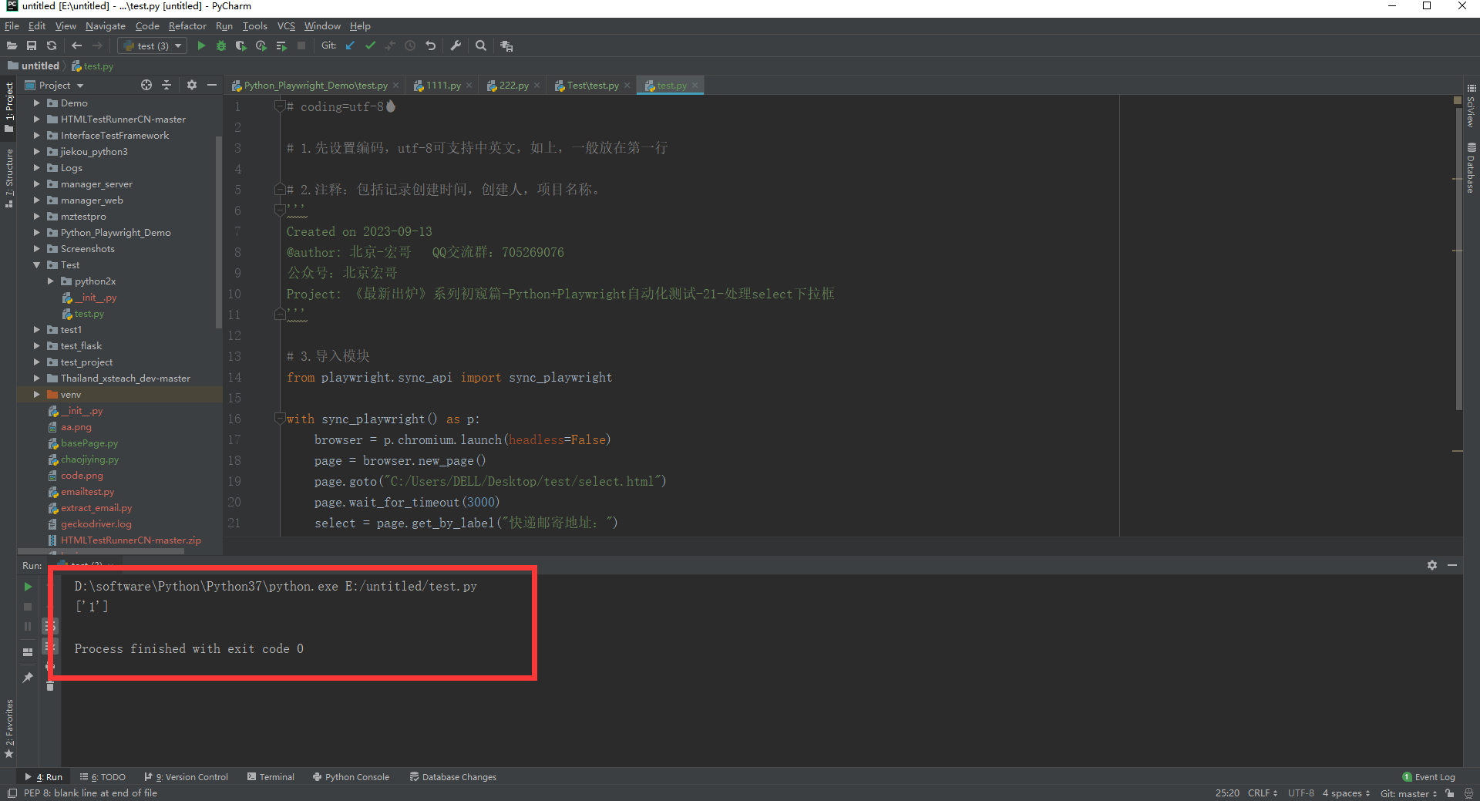Select test.py under the python2x folder
This screenshot has width=1480, height=801.
89,314
